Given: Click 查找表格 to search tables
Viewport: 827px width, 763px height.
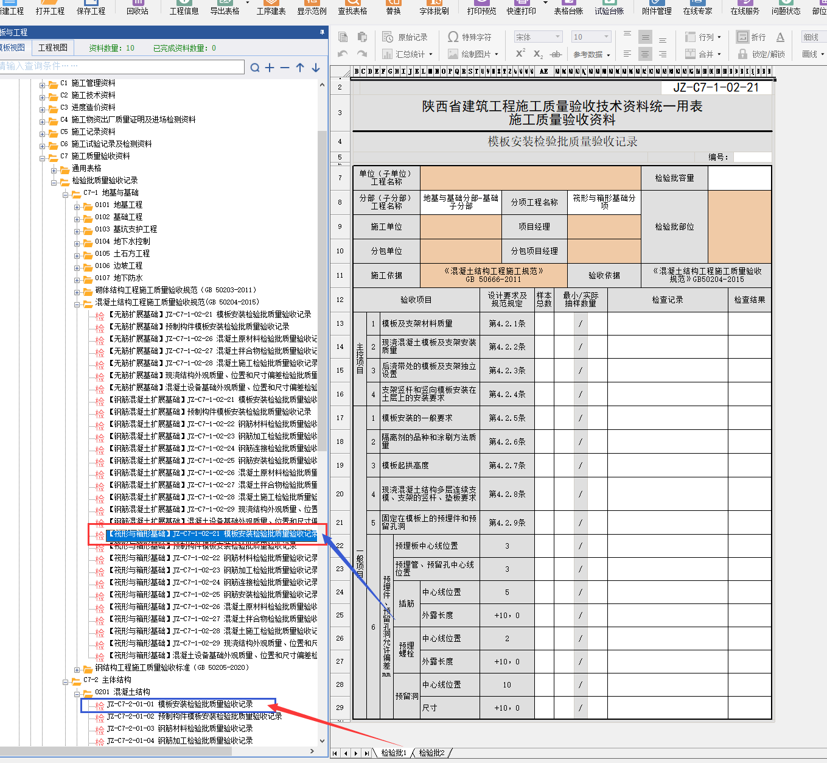Looking at the screenshot, I should tap(352, 8).
